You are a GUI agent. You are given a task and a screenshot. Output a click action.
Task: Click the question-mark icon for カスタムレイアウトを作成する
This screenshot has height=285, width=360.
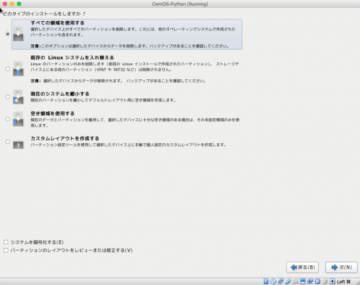pyautogui.click(x=18, y=144)
